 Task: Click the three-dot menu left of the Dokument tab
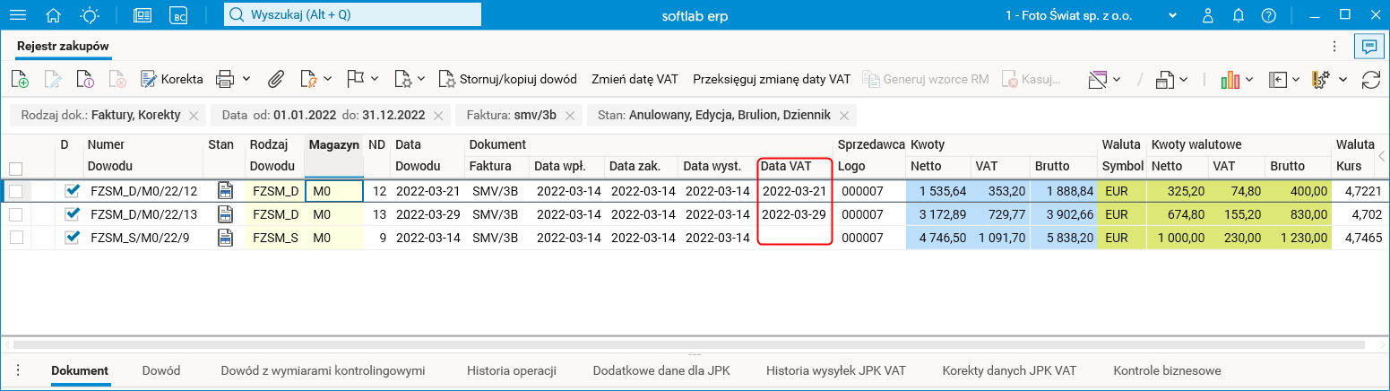18,370
